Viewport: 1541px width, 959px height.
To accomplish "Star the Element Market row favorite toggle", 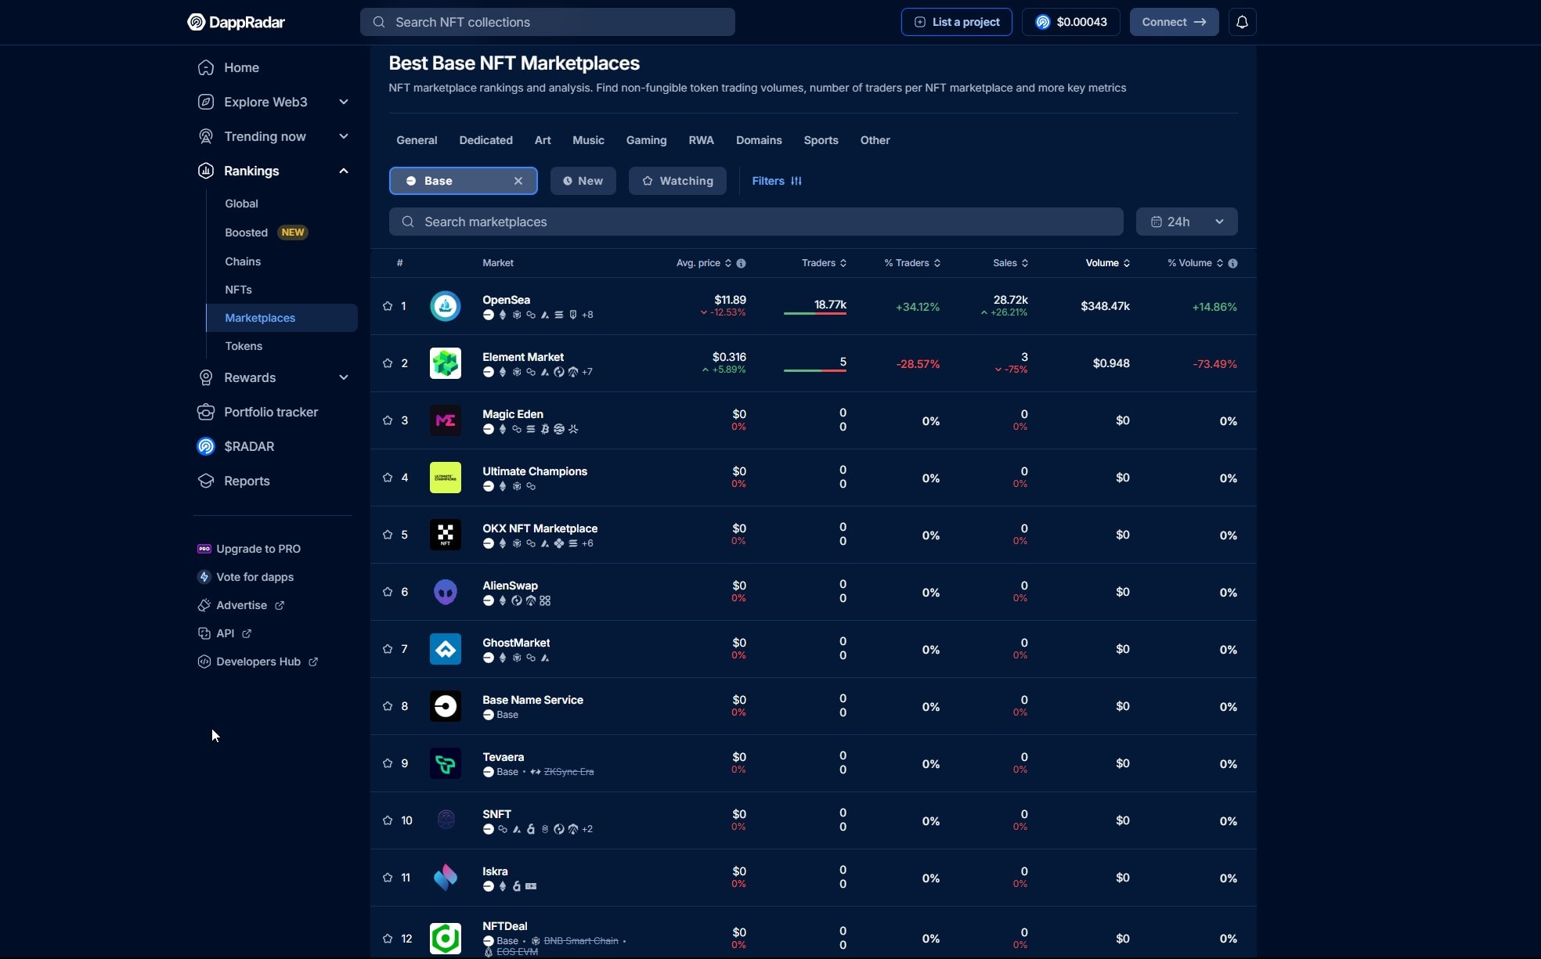I will (x=388, y=363).
